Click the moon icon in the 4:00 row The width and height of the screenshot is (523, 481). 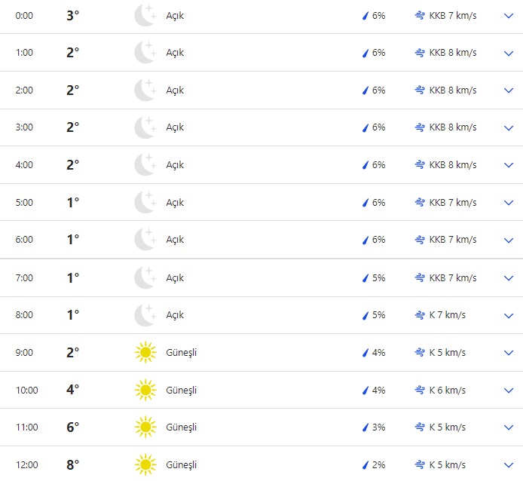pos(145,165)
